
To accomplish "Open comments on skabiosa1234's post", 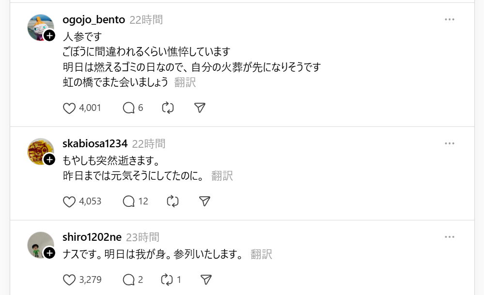I will pyautogui.click(x=128, y=201).
